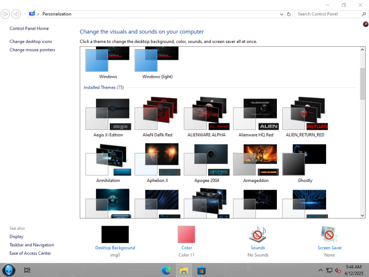
Task: Launch Microsoft Edge from taskbar
Action: tap(166, 270)
